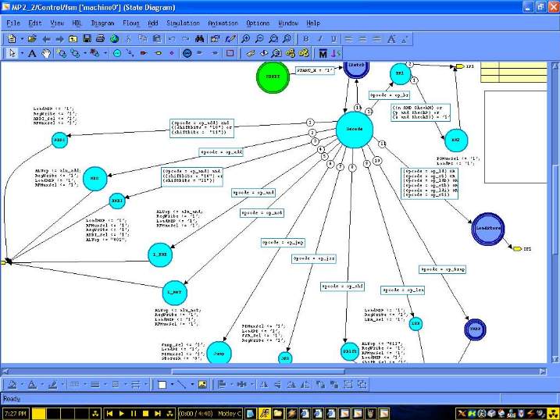Image resolution: width=560 pixels, height=420 pixels.
Task: Click the previous track button in taskbar
Action: [x=109, y=414]
